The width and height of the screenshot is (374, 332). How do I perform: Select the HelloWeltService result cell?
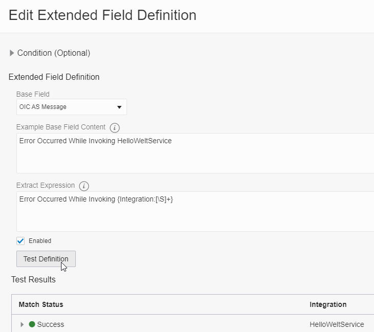pos(337,324)
